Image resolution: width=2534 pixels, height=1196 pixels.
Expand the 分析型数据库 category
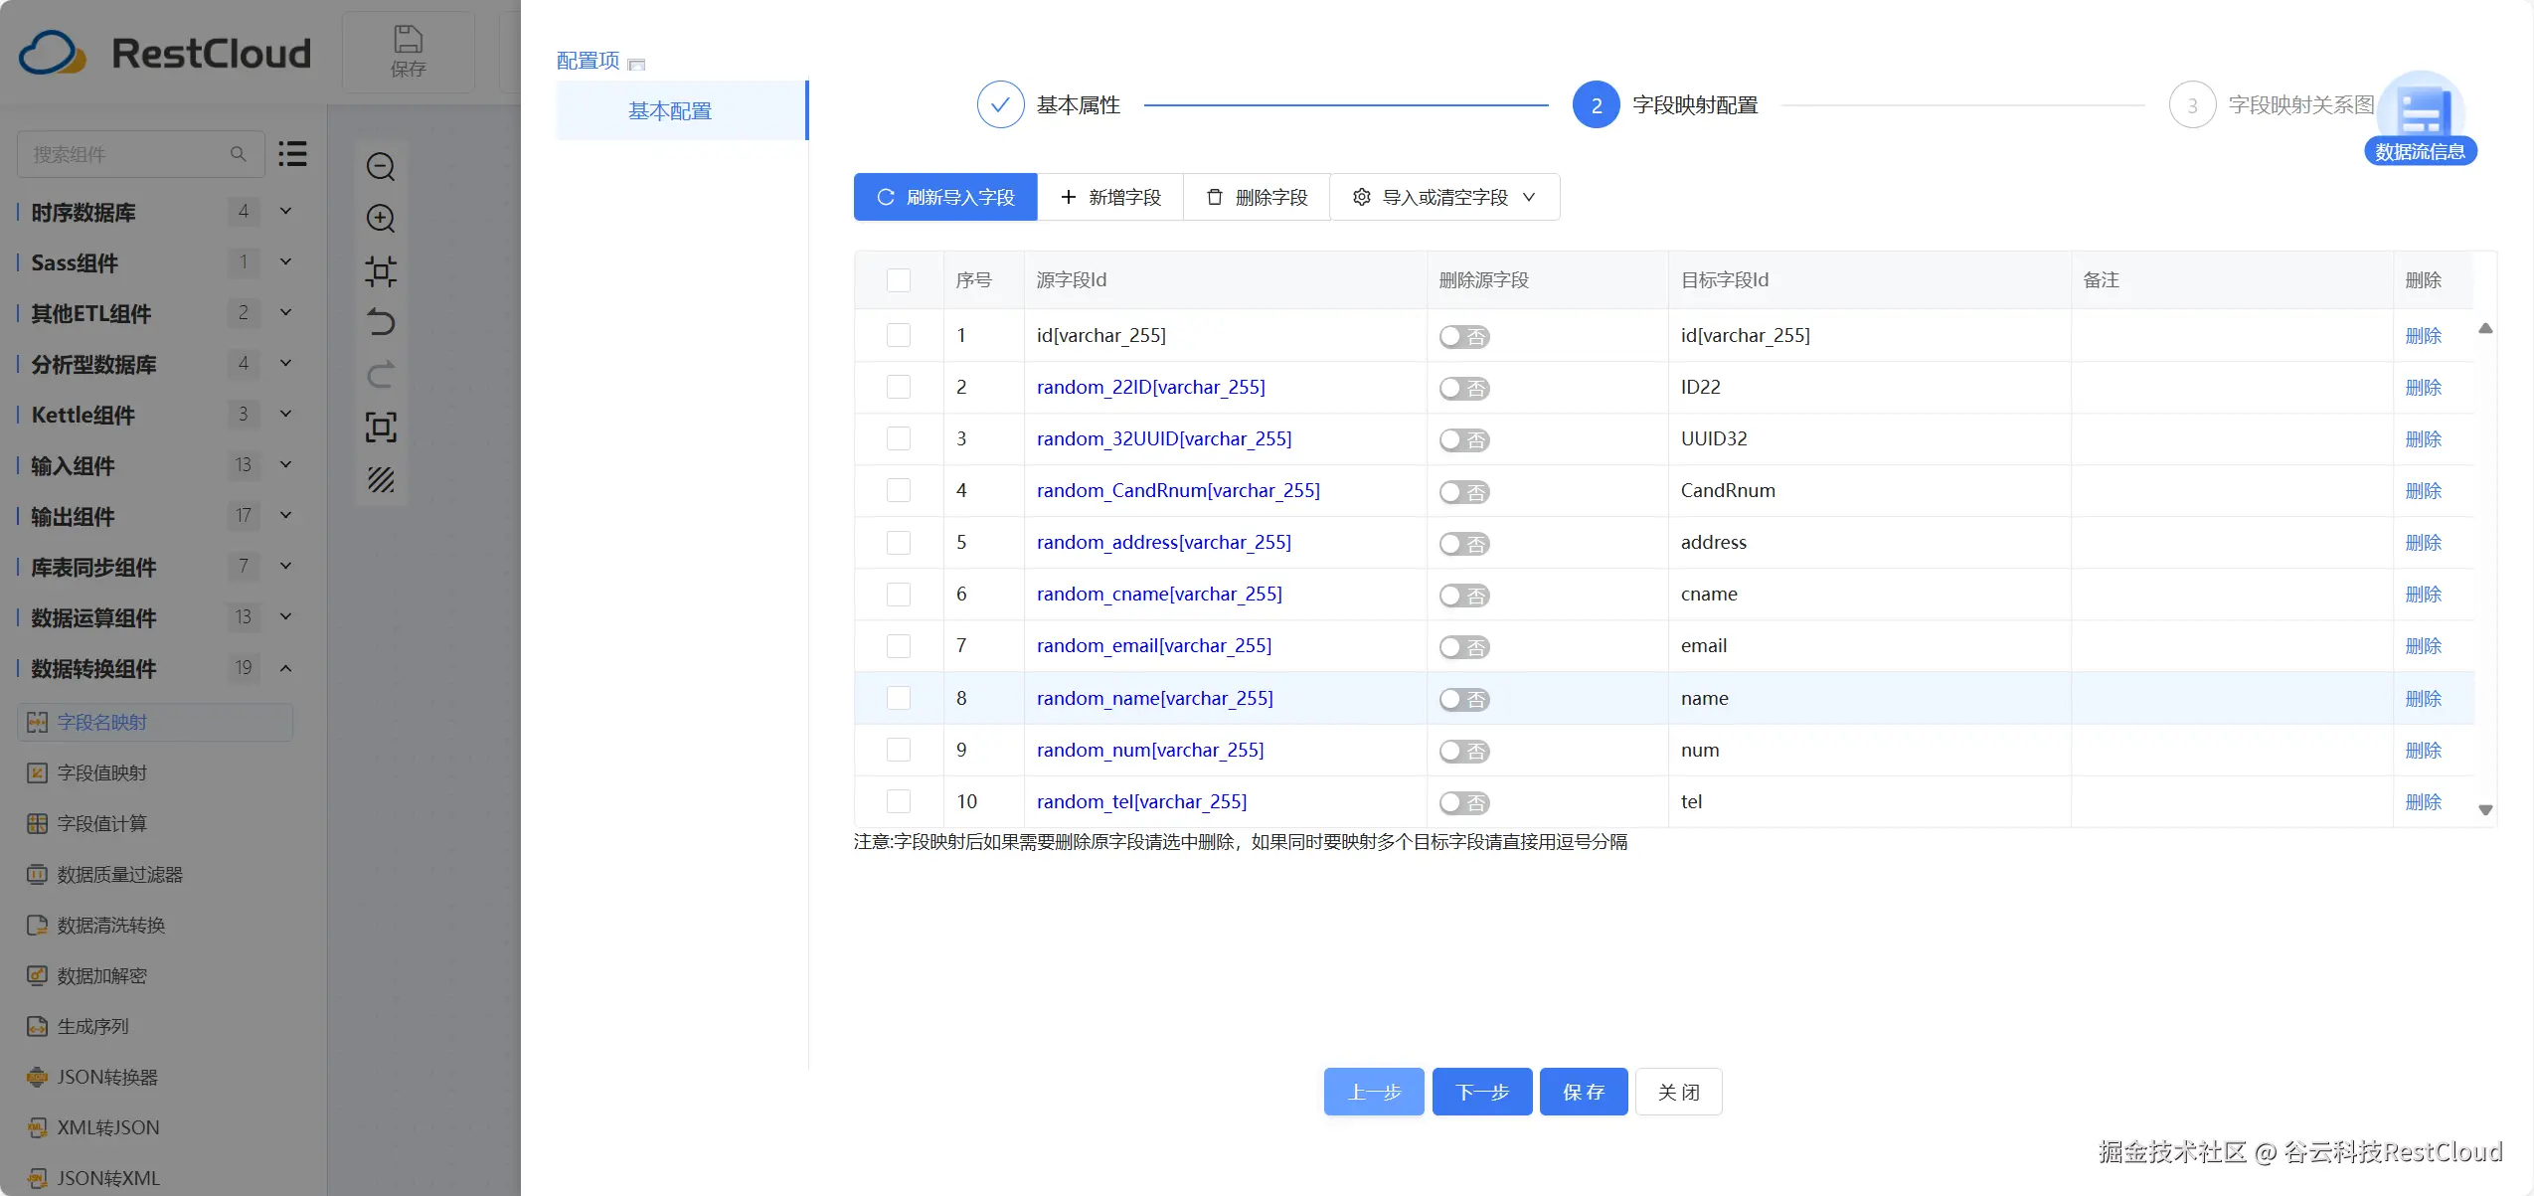285,363
